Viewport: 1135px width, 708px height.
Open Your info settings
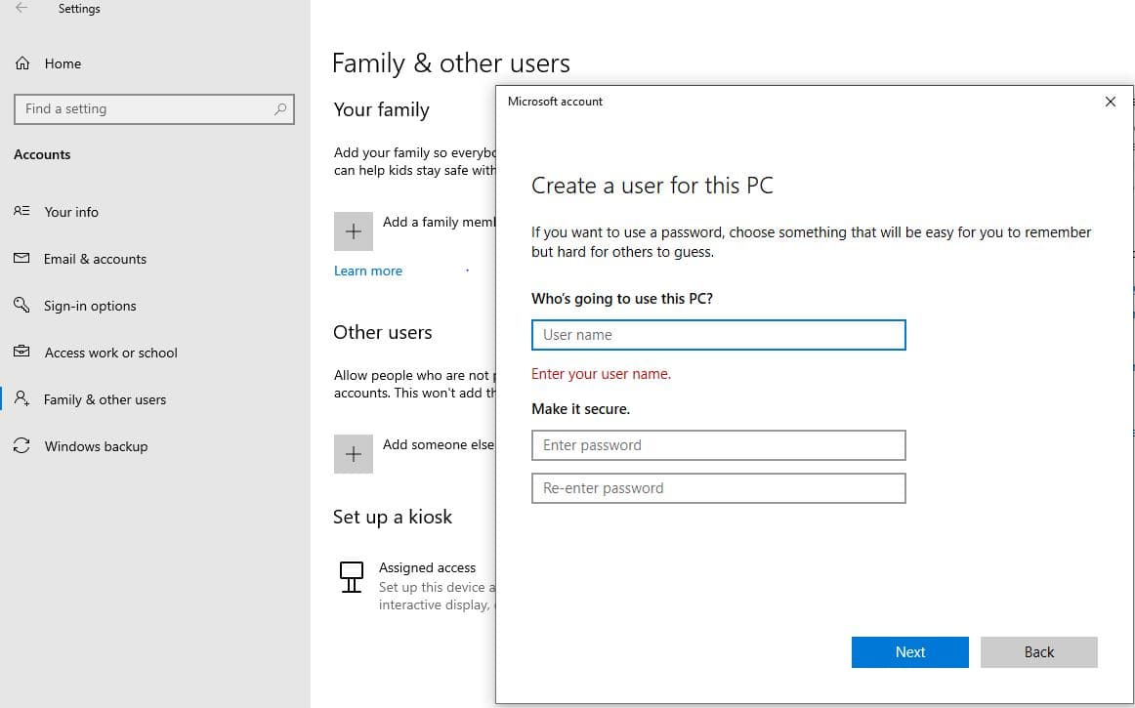(71, 212)
